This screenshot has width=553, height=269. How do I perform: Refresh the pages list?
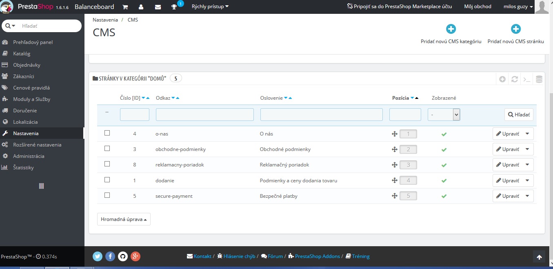(515, 79)
